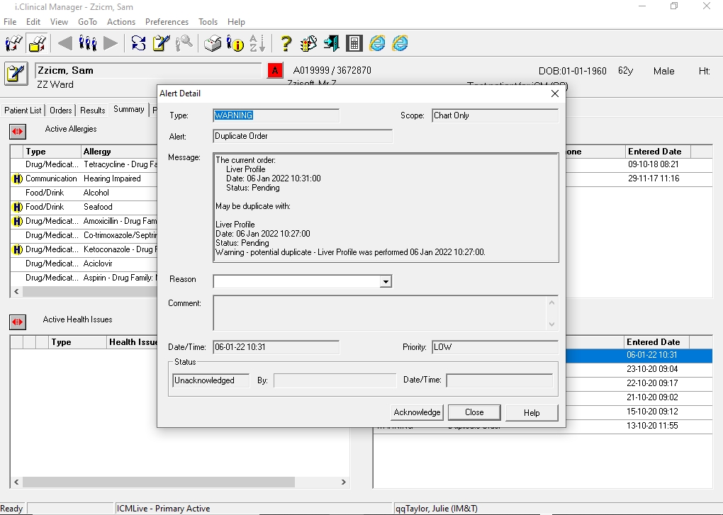Open the second Internet Explorer icon
The height and width of the screenshot is (515, 723).
point(400,43)
